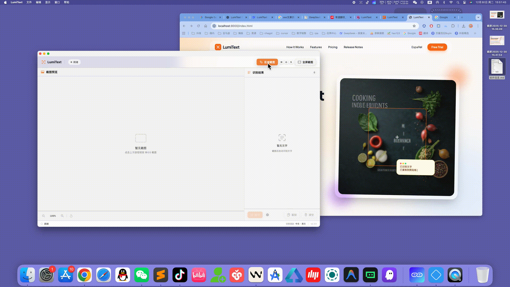Image resolution: width=510 pixels, height=287 pixels.
Task: Open 软件信息.md file on desktop
Action: coord(497,69)
